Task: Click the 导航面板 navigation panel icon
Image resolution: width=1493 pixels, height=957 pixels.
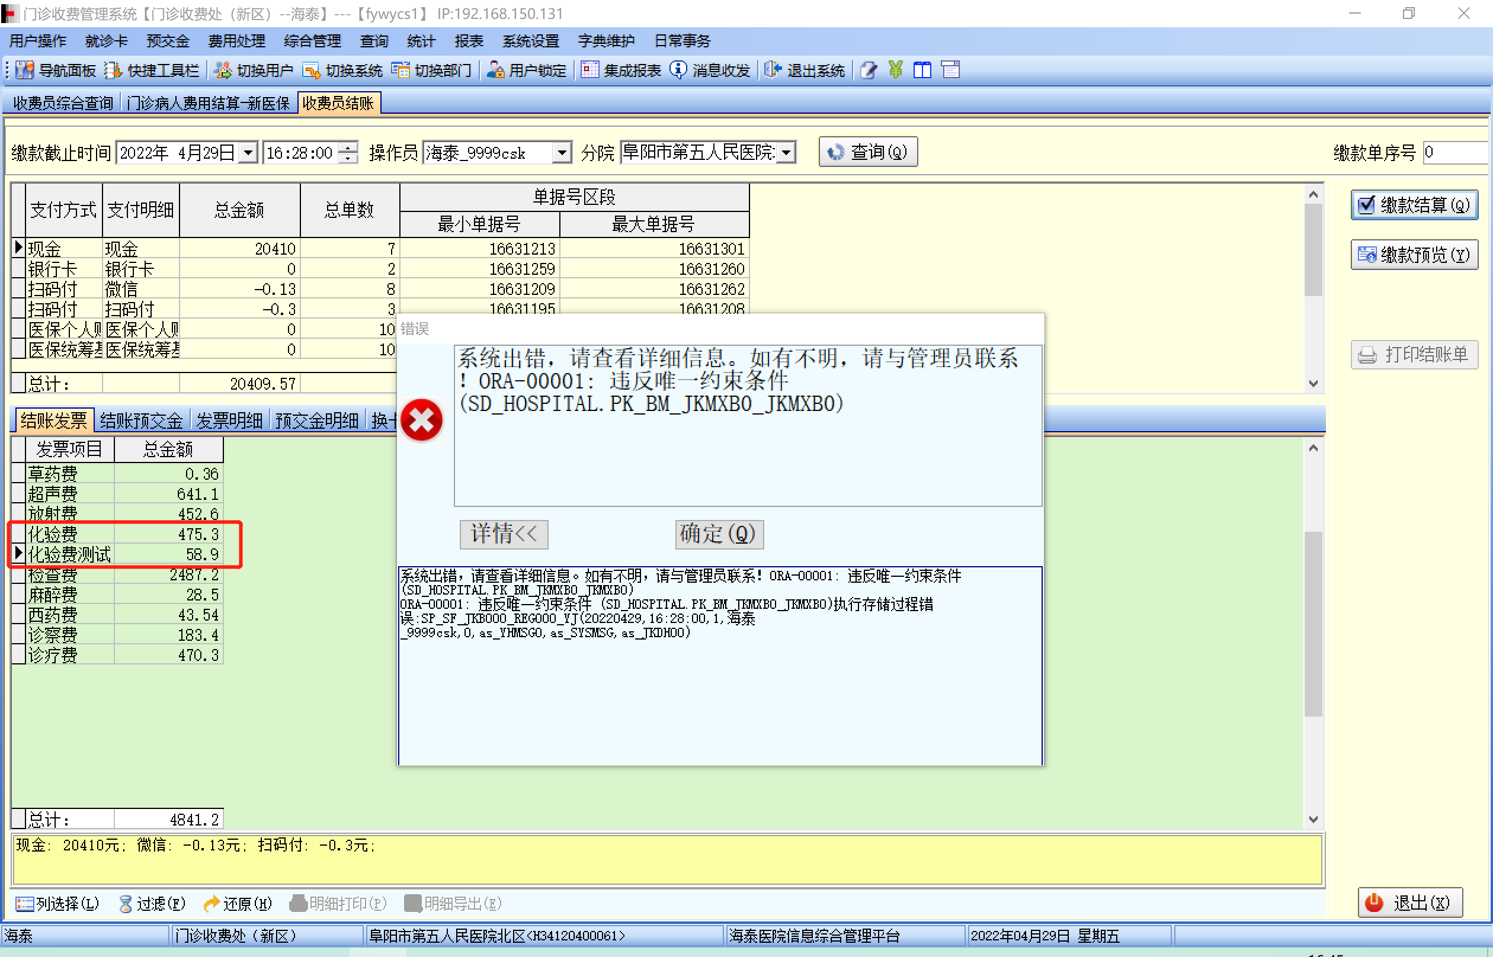Action: (x=25, y=70)
